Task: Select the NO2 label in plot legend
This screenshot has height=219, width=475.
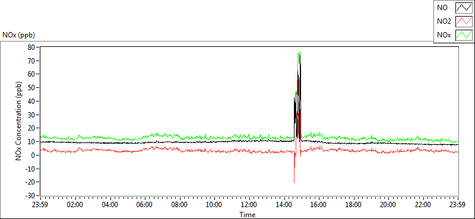Action: pos(444,21)
